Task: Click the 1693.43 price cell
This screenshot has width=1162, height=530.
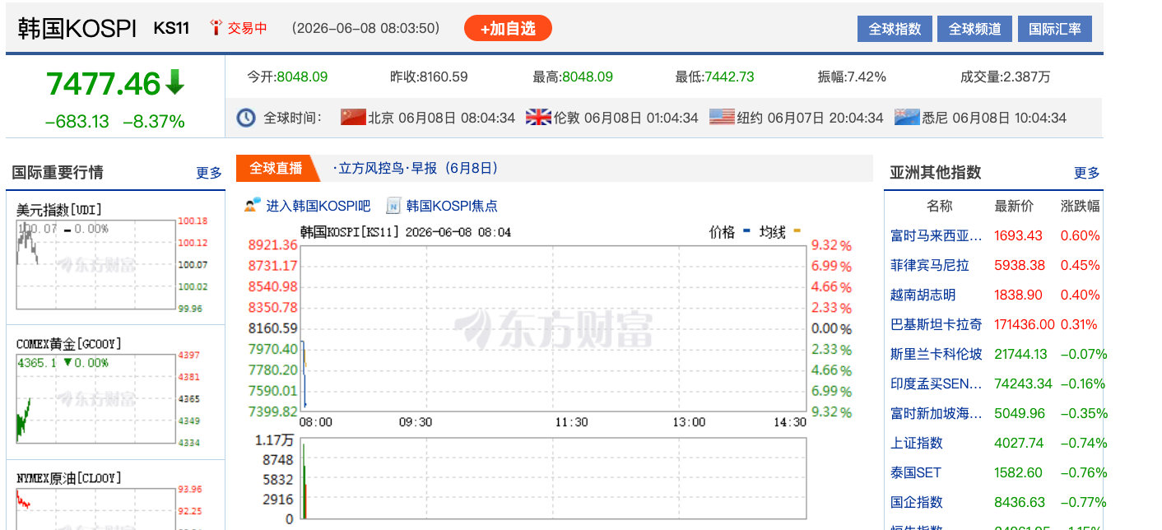Action: tap(1018, 235)
